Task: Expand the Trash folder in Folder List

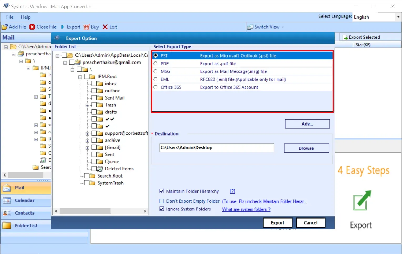Action: coord(87,105)
